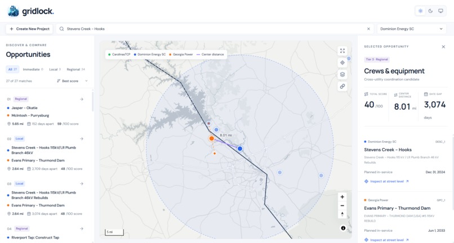Screen dimensions: 454x243
Task: Open opportunity 02 arrow
Action: click(x=82, y=139)
